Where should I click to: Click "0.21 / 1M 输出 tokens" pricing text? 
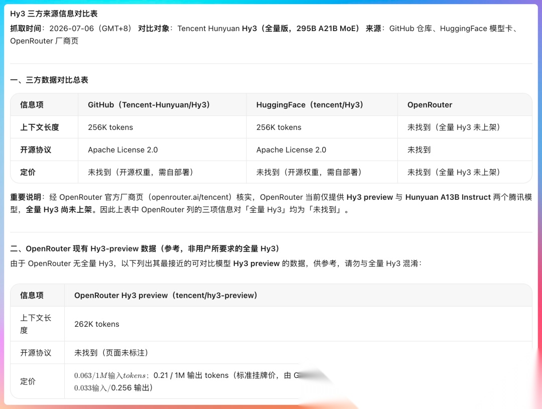tap(191, 375)
